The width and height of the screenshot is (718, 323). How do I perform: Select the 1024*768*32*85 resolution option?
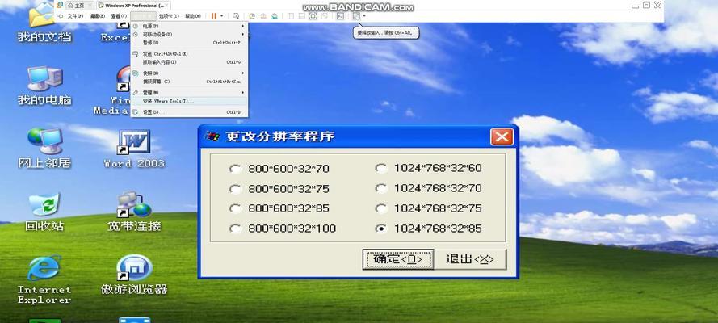(x=429, y=229)
